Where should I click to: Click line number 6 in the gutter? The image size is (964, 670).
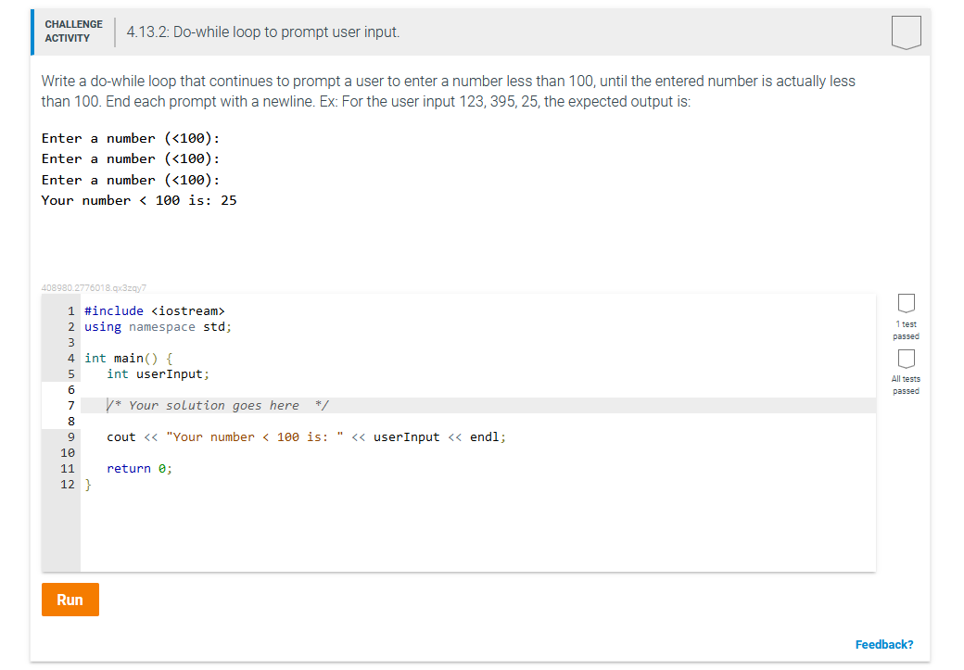71,390
